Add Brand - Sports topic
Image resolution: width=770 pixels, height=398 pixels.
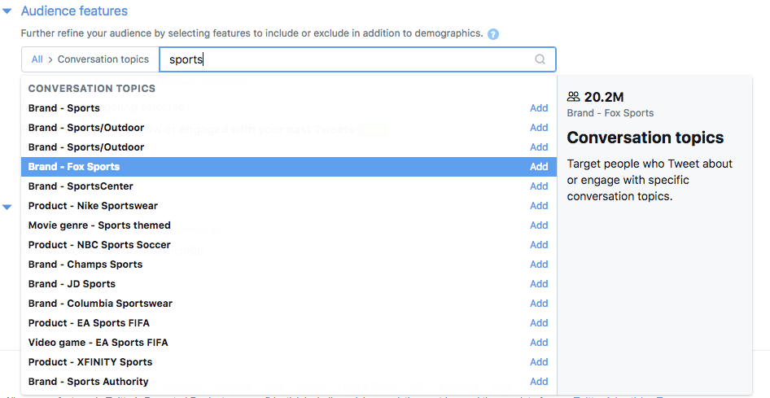click(x=539, y=108)
